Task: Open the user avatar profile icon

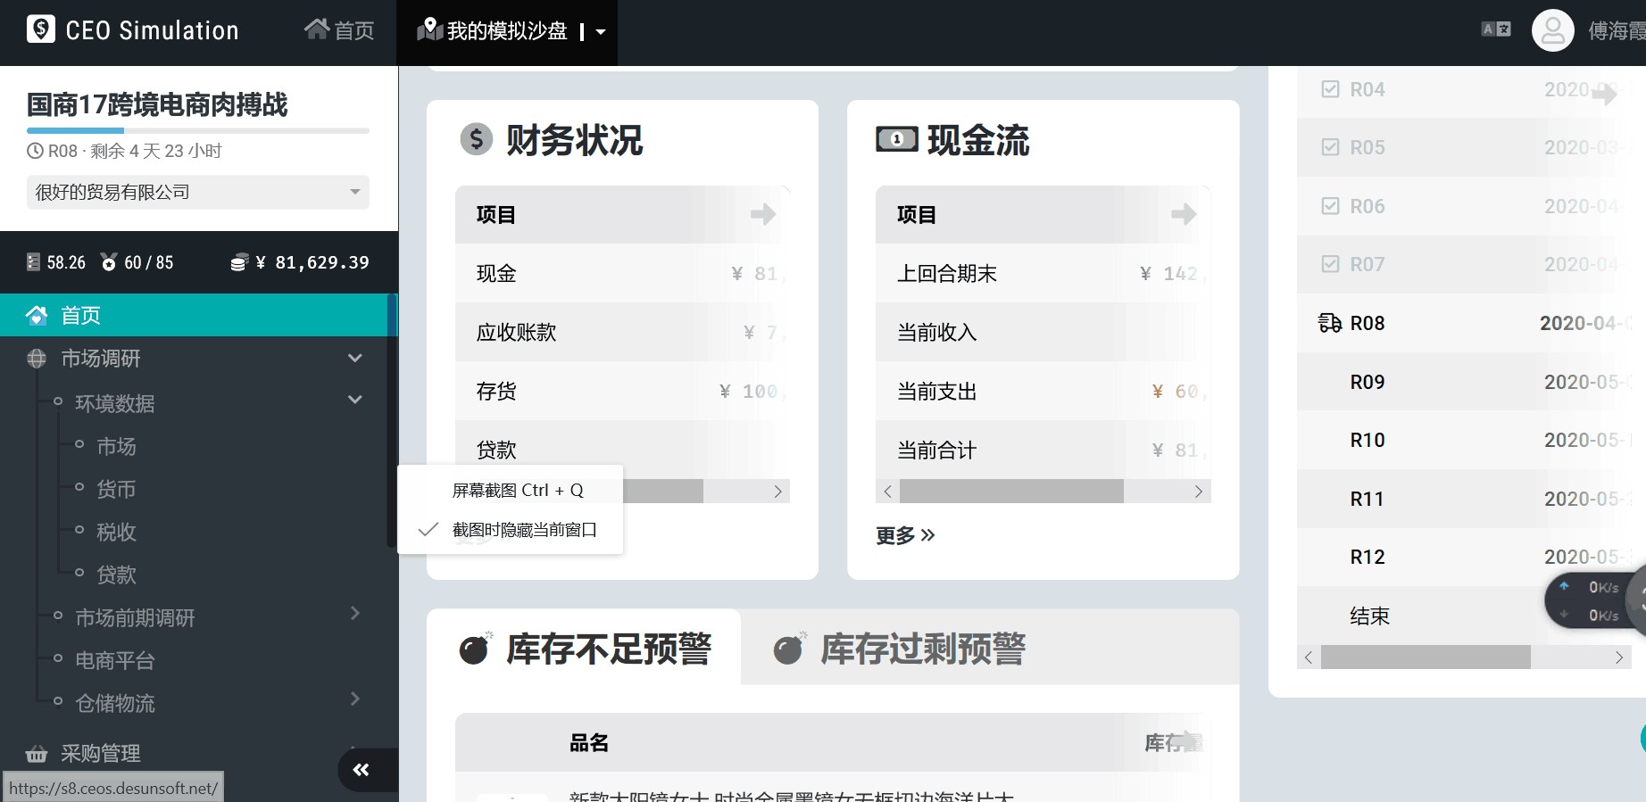Action: (x=1552, y=31)
